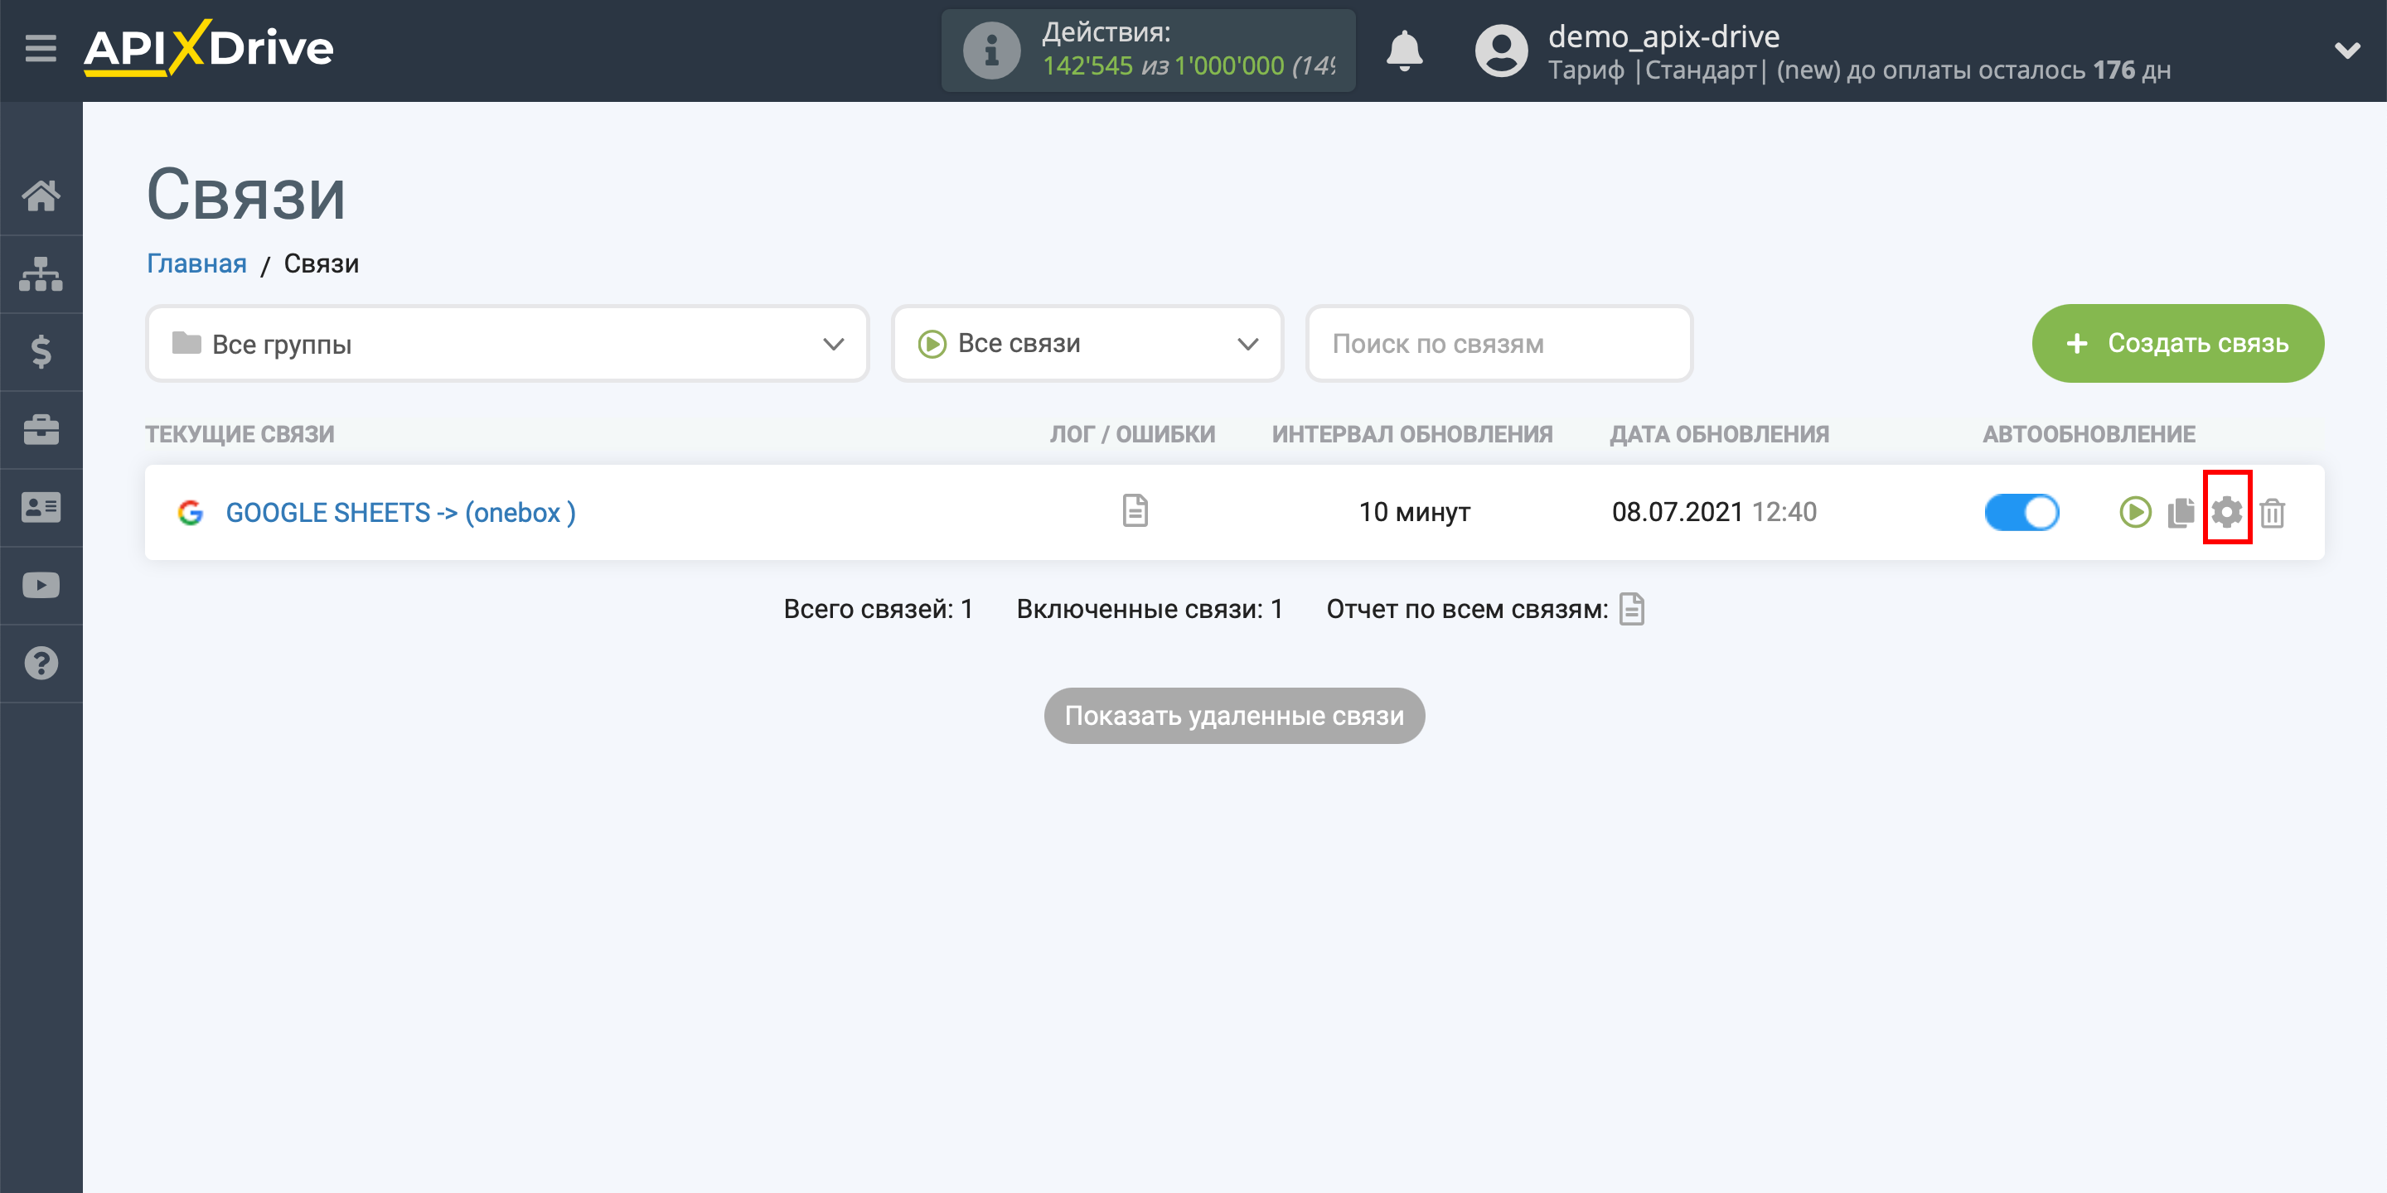Open the connections sitemap sidebar icon

(41, 274)
